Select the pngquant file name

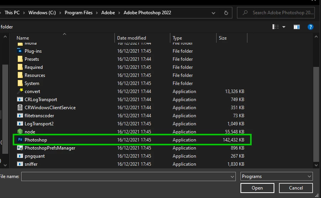[35, 156]
